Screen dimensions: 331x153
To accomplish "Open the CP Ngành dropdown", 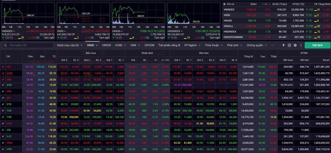I will pos(192,45).
